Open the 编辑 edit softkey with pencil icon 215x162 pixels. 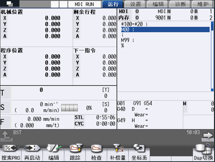point(53,153)
